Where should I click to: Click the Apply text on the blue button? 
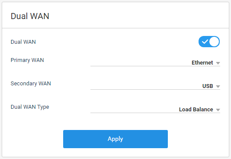pyautogui.click(x=115, y=139)
